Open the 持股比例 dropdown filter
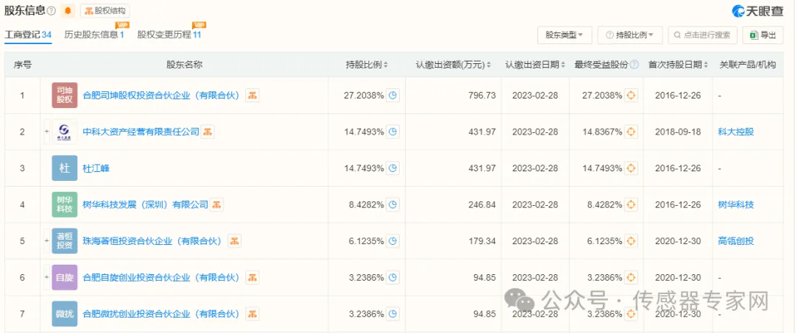795x333 pixels. tap(629, 35)
